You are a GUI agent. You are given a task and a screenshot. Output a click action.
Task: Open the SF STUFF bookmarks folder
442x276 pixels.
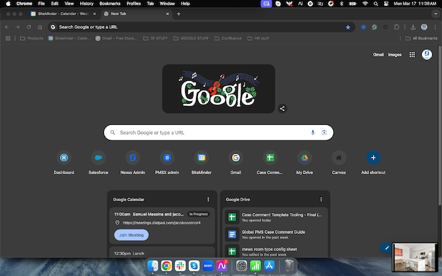156,38
